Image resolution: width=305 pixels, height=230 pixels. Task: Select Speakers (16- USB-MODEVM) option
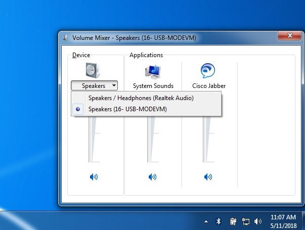[x=146, y=109]
